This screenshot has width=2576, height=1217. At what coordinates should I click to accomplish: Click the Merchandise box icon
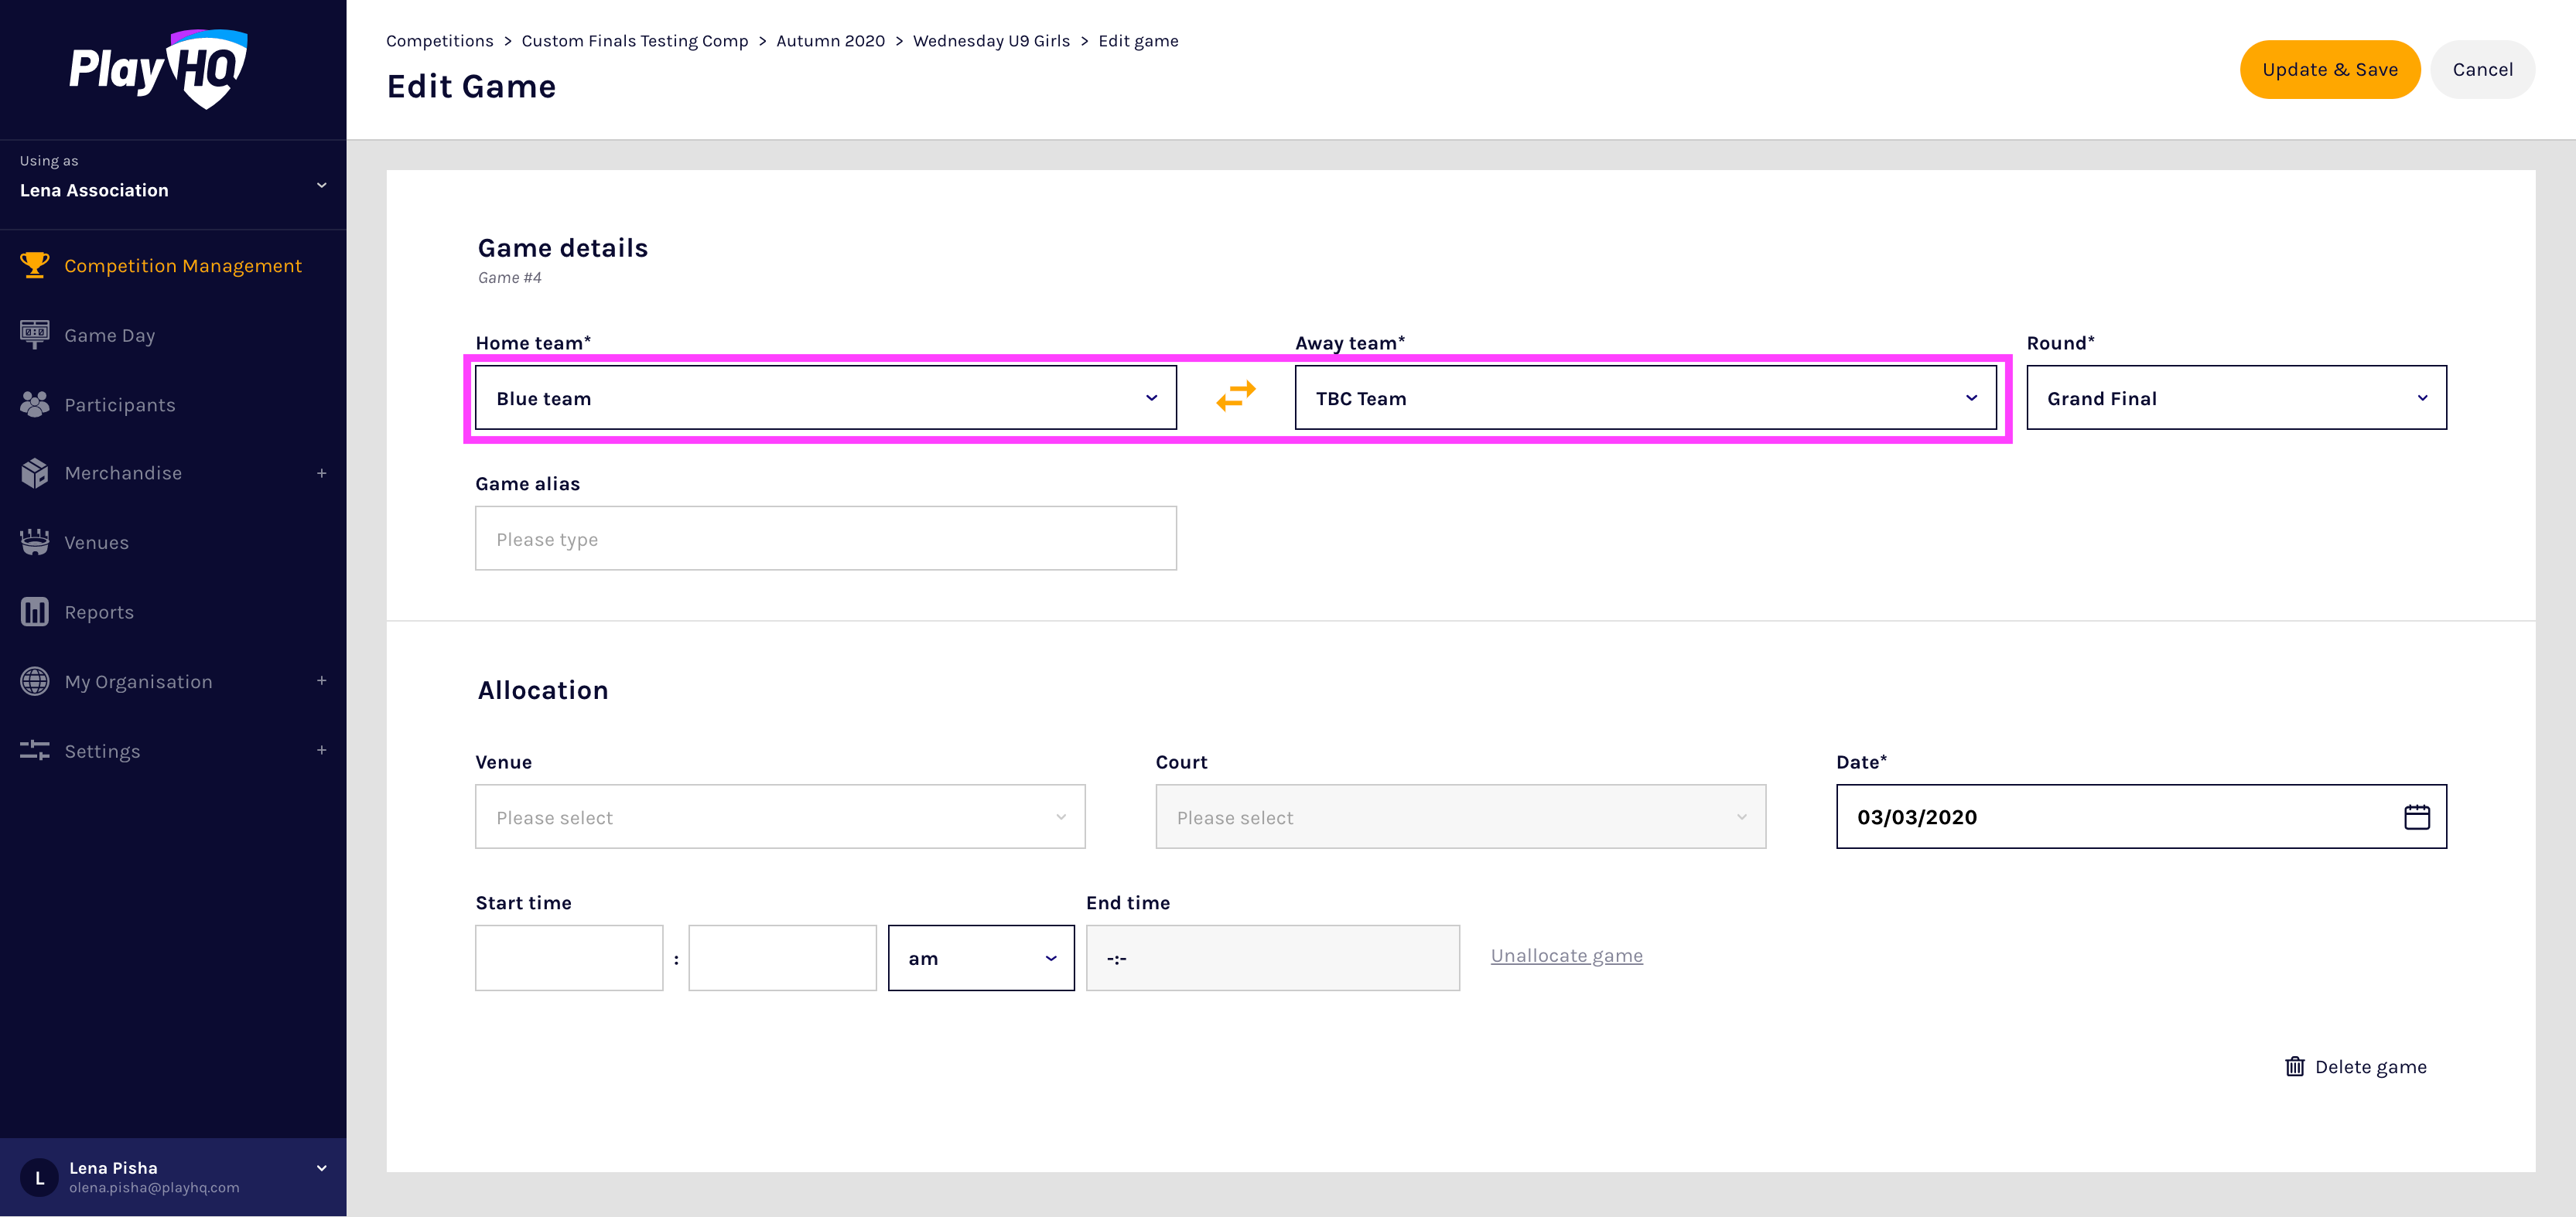coord(34,472)
